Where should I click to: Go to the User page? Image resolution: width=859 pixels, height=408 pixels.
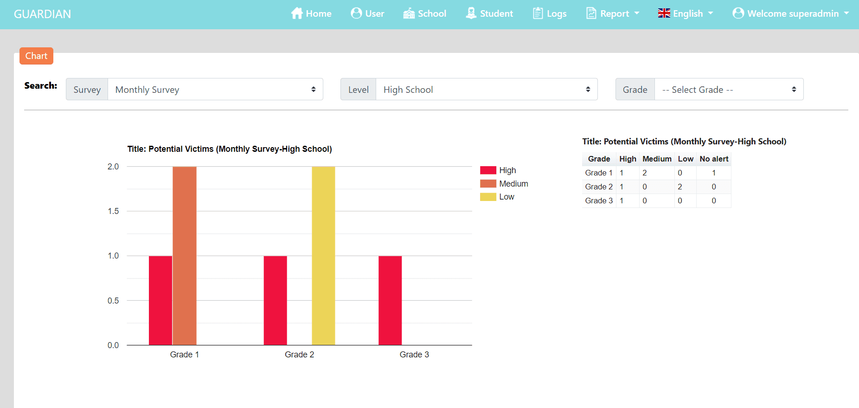pyautogui.click(x=367, y=13)
